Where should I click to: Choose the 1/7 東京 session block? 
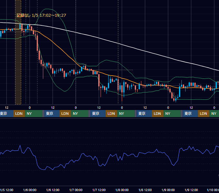click(98, 114)
